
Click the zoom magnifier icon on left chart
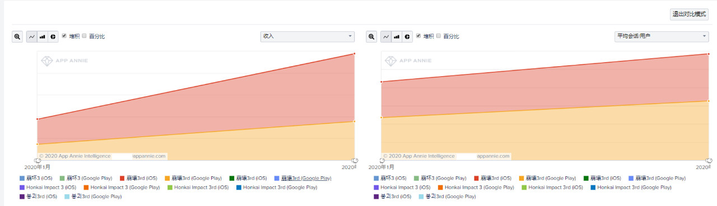coord(18,36)
